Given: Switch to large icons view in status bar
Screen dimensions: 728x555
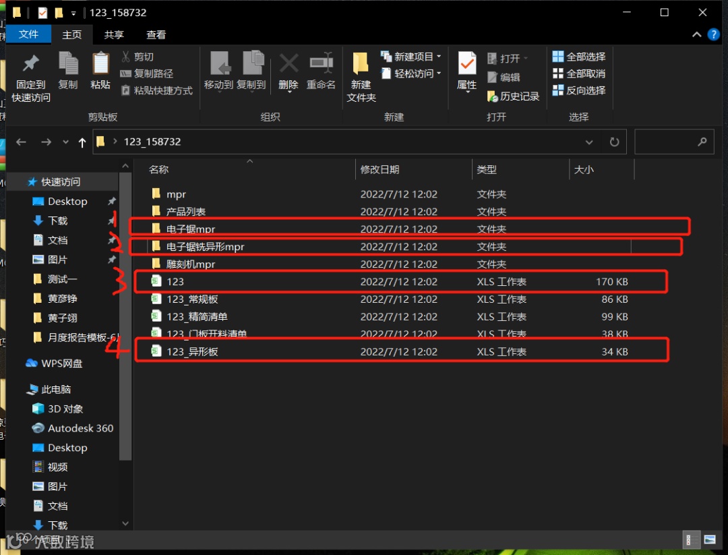Looking at the screenshot, I should [x=709, y=539].
